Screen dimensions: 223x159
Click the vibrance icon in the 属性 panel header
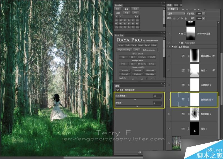click(x=118, y=90)
